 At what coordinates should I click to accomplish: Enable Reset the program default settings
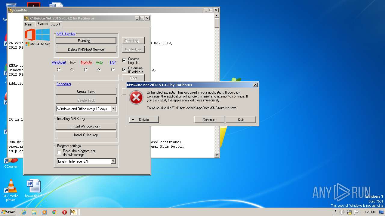[x=59, y=152]
